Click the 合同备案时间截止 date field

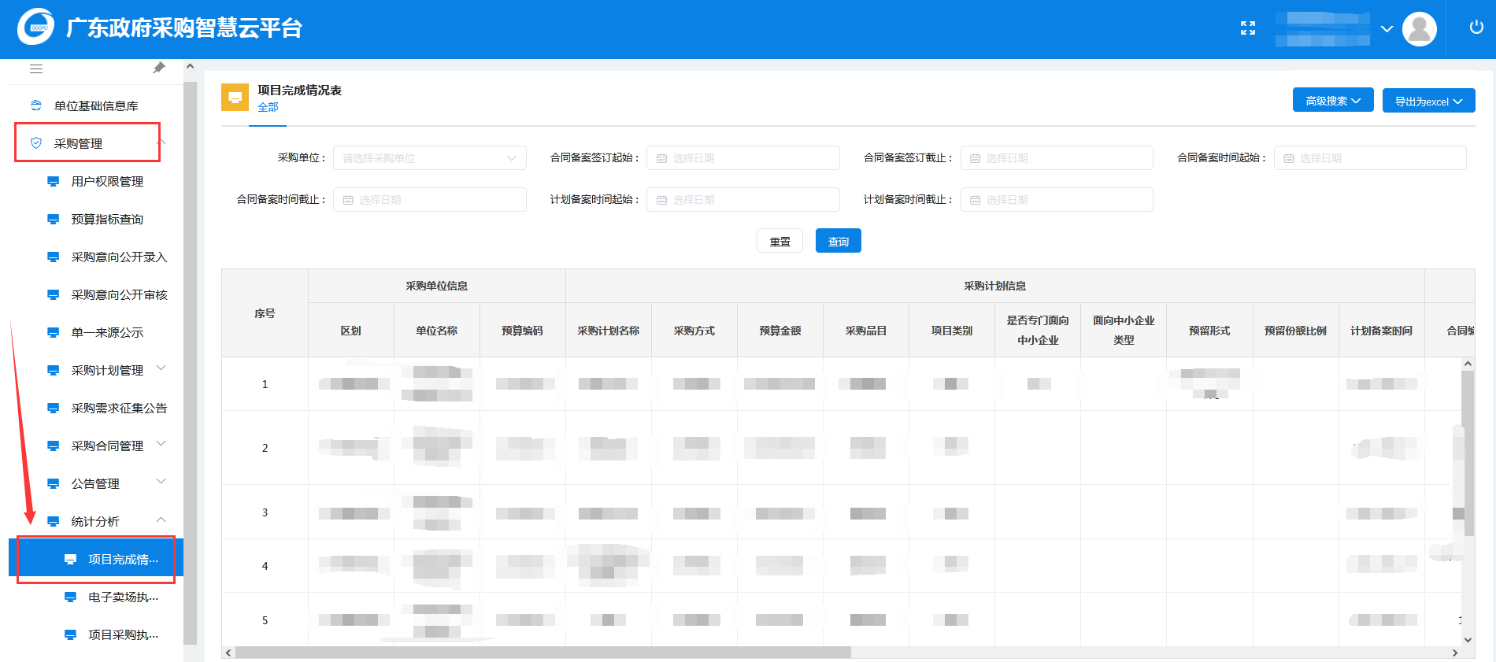click(430, 200)
